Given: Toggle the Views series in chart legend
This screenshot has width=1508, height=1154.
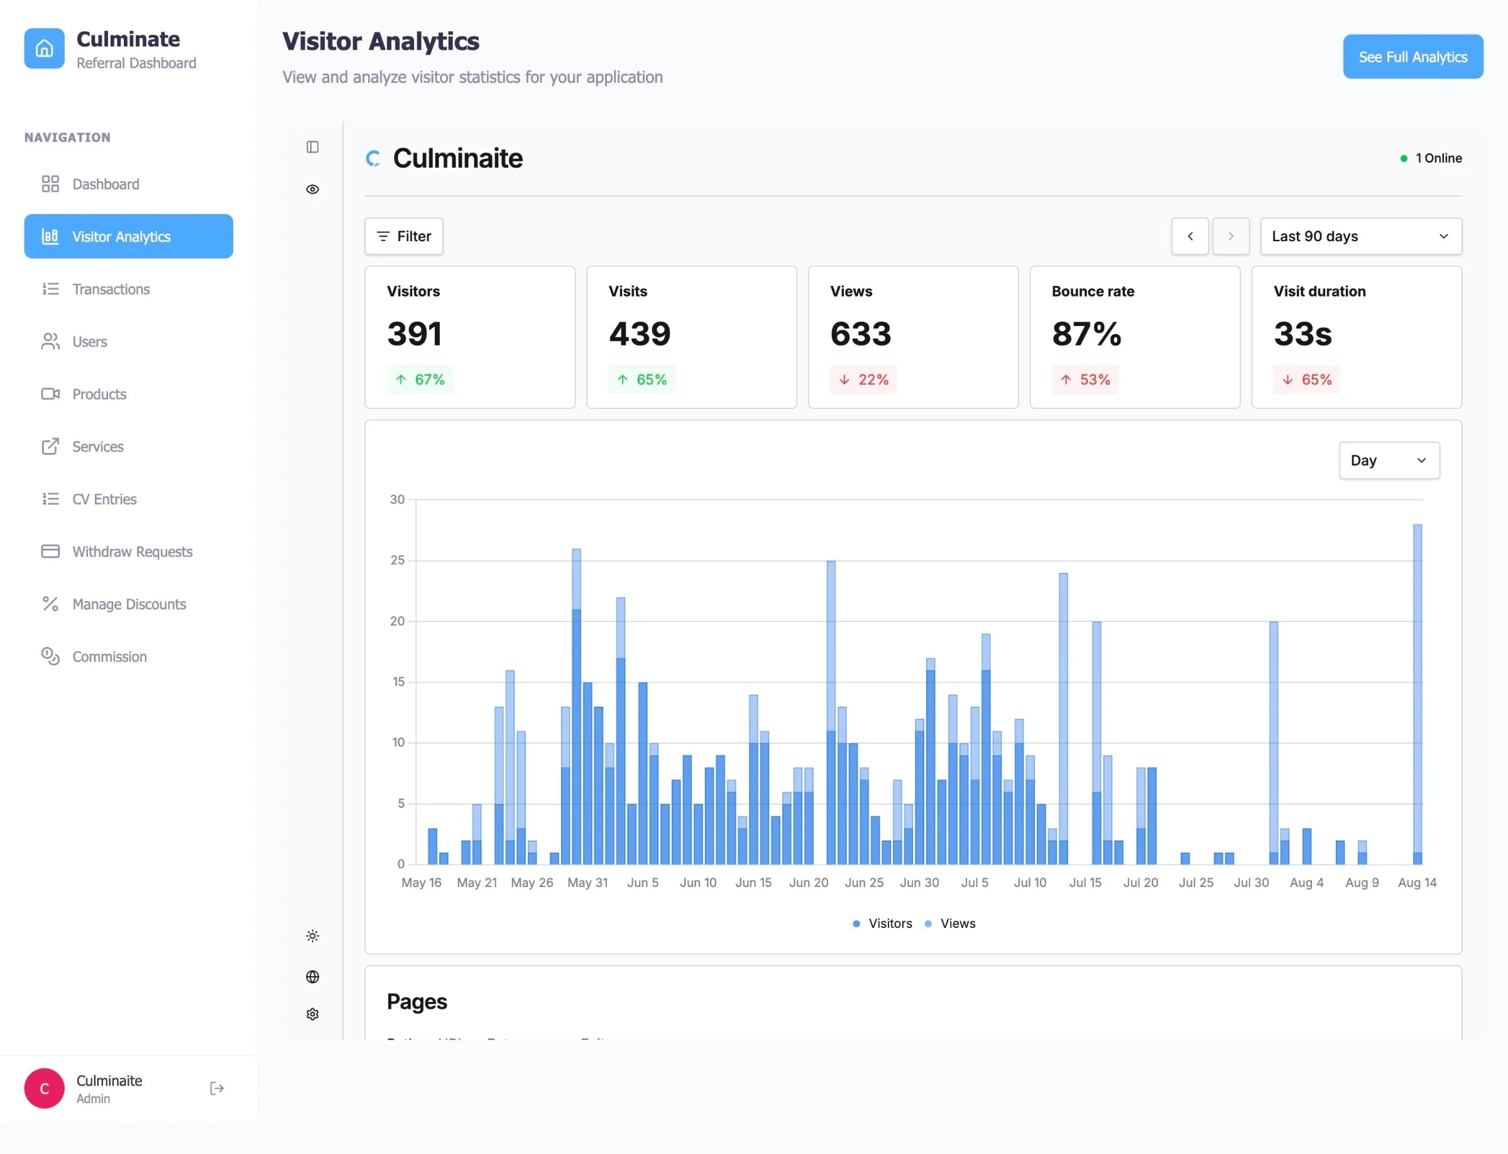Looking at the screenshot, I should click(950, 924).
